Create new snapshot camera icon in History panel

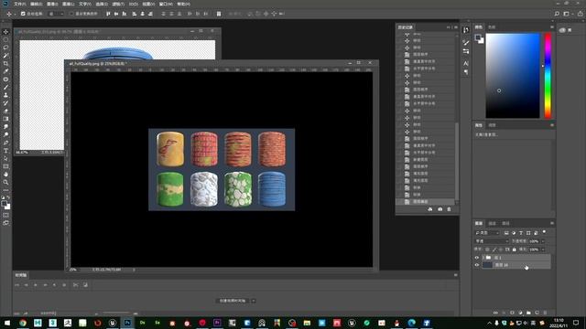tap(439, 209)
